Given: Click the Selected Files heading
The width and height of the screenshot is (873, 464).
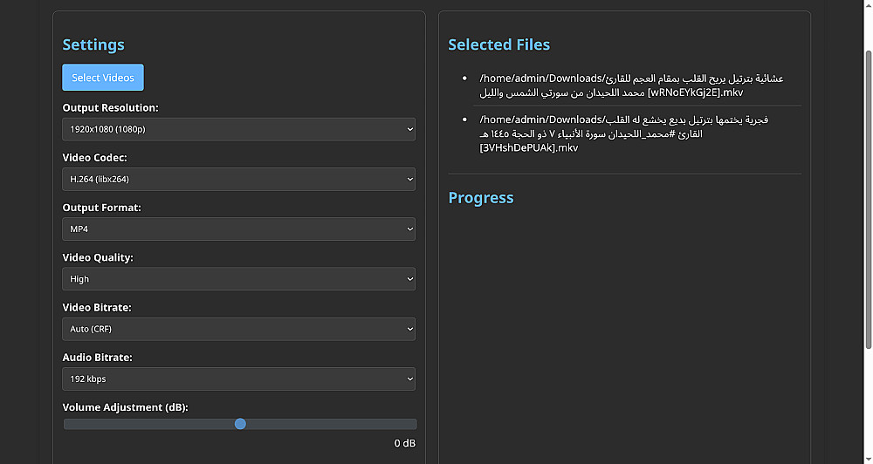Looking at the screenshot, I should tap(498, 44).
